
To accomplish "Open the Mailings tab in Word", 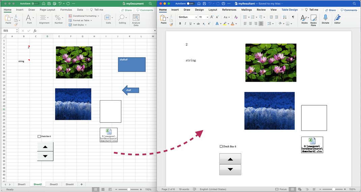I will pyautogui.click(x=247, y=10).
